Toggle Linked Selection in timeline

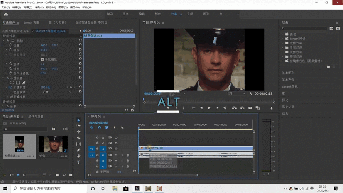(107, 127)
